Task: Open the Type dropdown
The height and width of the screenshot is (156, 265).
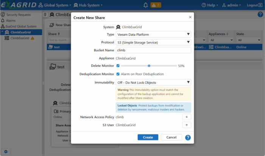Action: click(x=153, y=34)
